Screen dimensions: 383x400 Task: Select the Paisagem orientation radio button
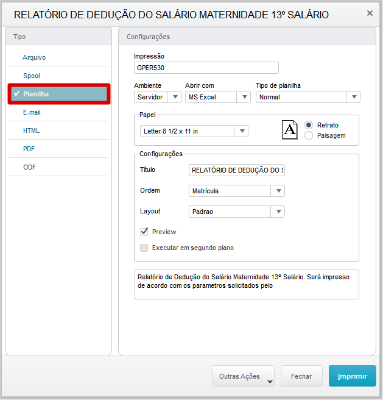coord(309,135)
